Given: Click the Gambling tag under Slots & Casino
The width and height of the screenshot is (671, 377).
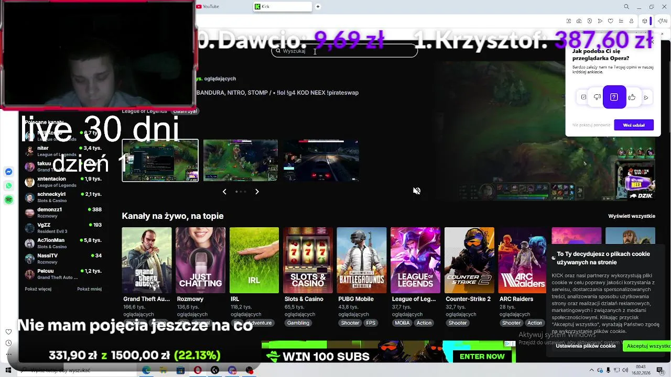Looking at the screenshot, I should [298, 323].
